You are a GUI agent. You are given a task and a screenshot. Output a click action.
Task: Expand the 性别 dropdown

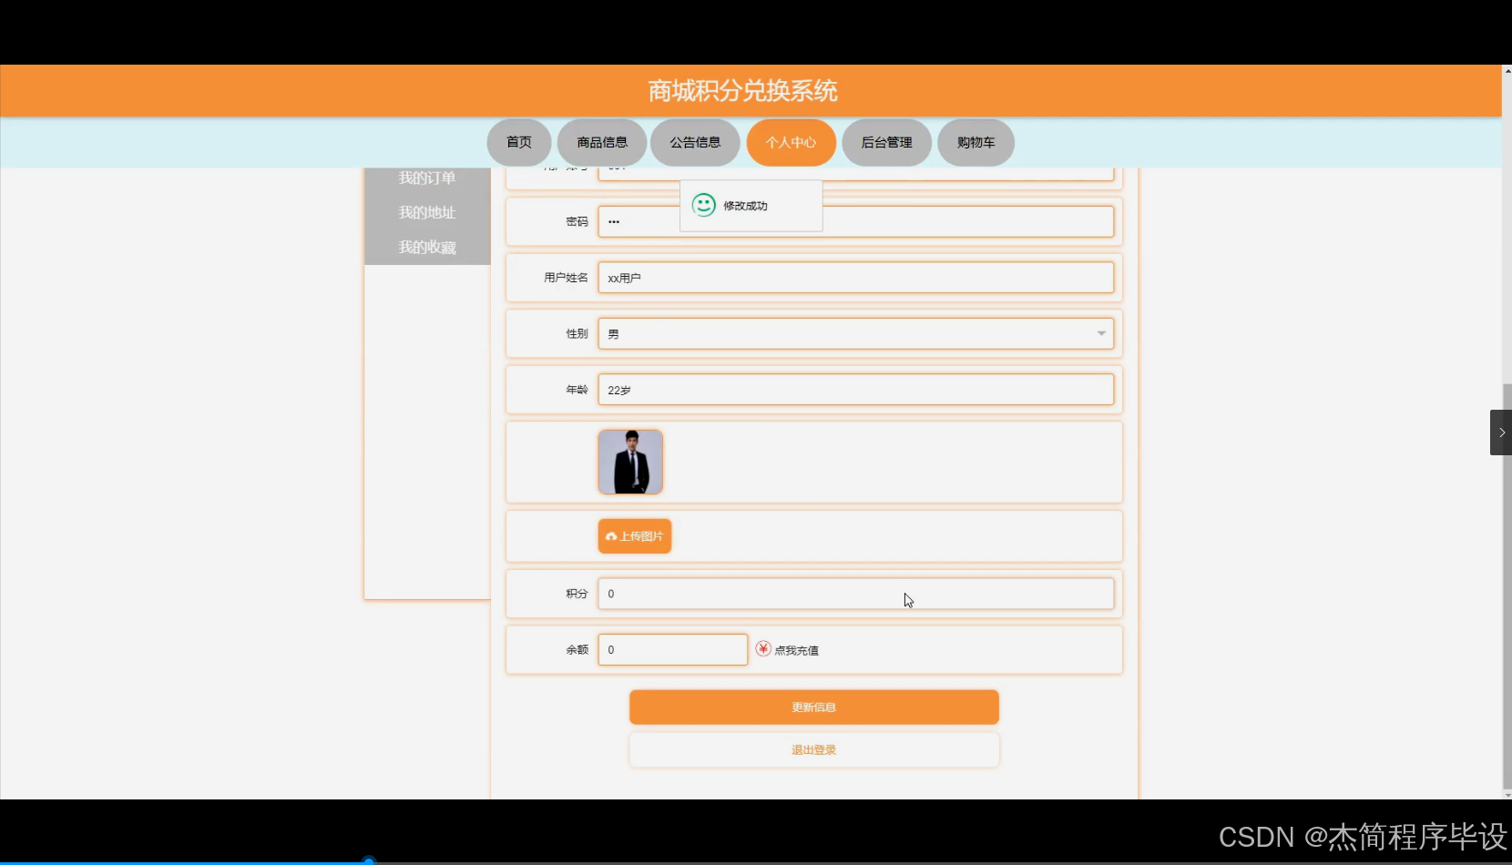pyautogui.click(x=856, y=333)
